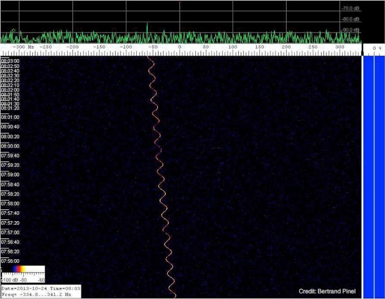Click the left blue level meter bar
Screen dimensions: 385x299
click(367, 174)
